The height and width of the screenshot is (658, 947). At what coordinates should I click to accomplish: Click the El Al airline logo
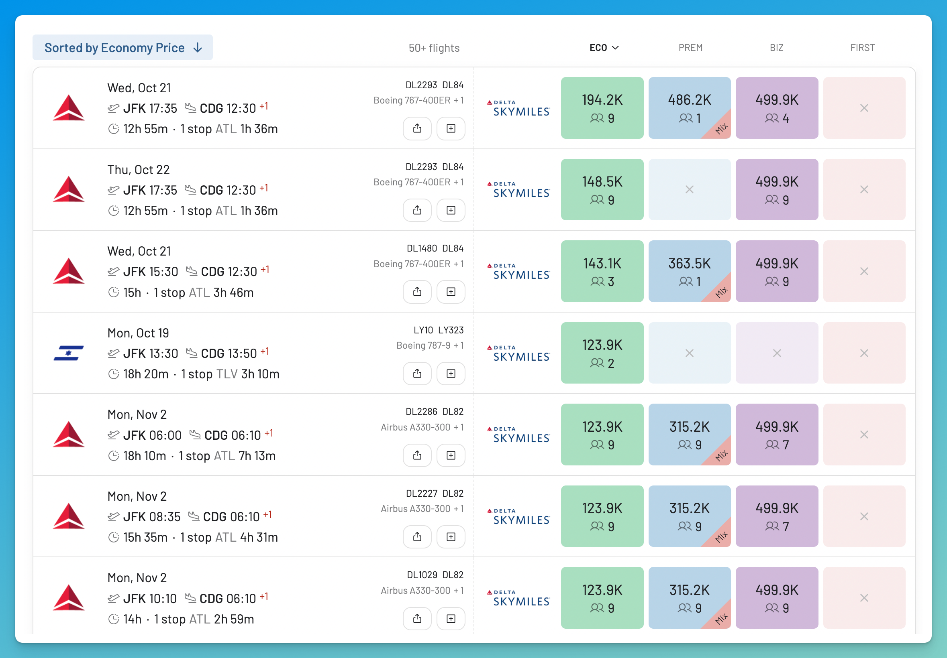point(68,353)
